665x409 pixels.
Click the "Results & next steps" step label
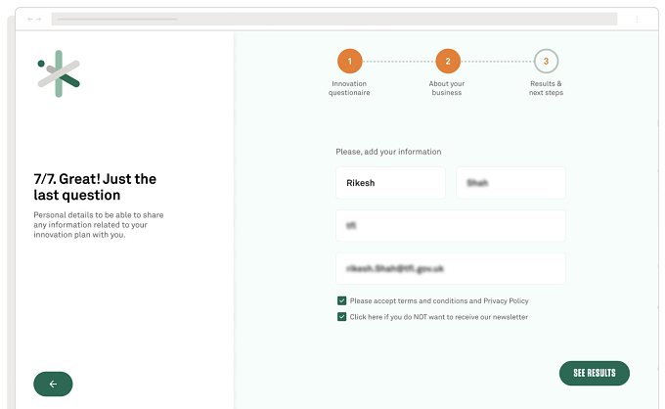coord(546,88)
